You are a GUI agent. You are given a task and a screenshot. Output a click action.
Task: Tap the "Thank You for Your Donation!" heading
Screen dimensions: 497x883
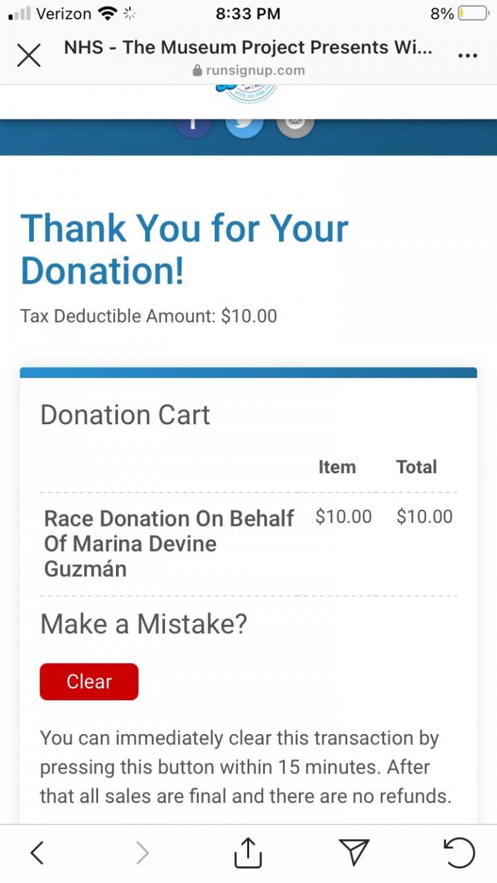pyautogui.click(x=184, y=248)
